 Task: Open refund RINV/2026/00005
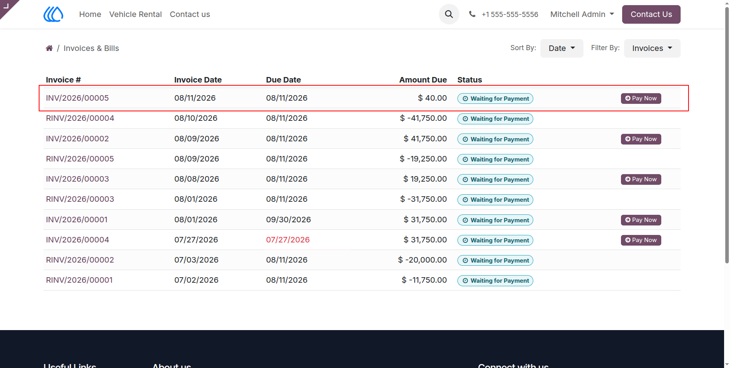(x=80, y=159)
